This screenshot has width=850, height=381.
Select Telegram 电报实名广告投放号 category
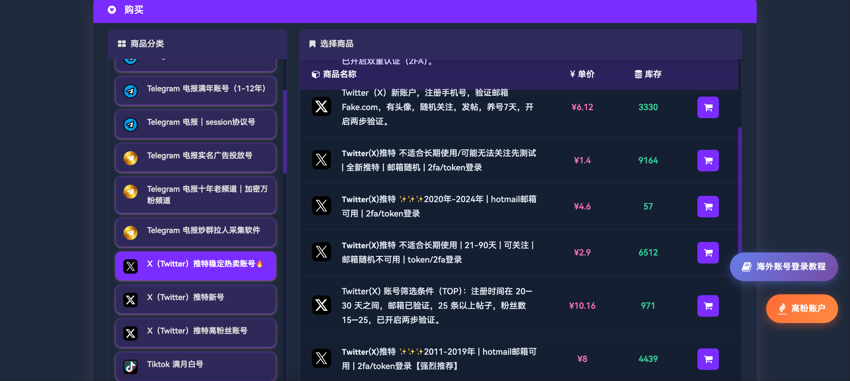196,157
